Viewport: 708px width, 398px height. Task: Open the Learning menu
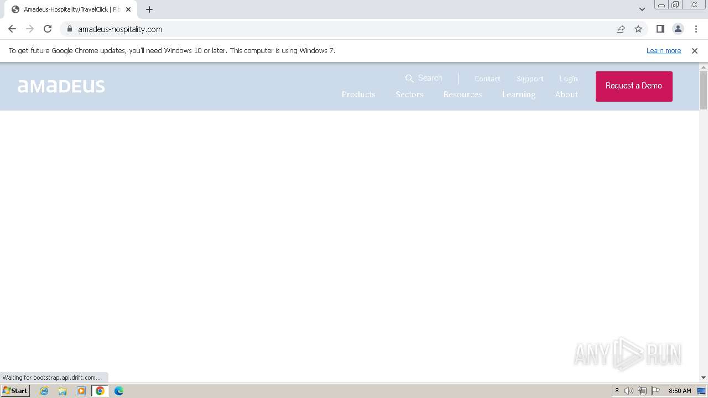[519, 95]
